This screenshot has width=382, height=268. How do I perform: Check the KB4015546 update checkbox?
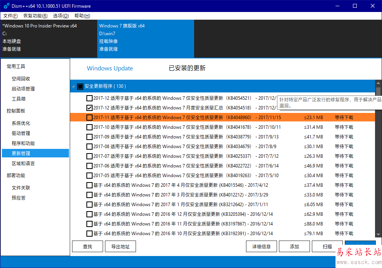pyautogui.click(x=89, y=185)
